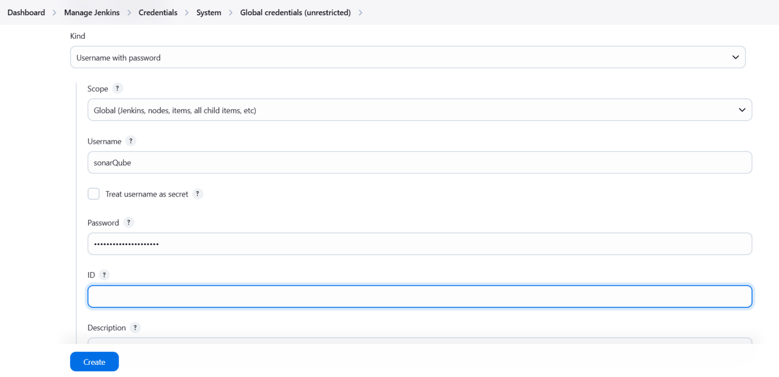Show the Description help tooltip
The width and height of the screenshot is (779, 377).
(135, 327)
